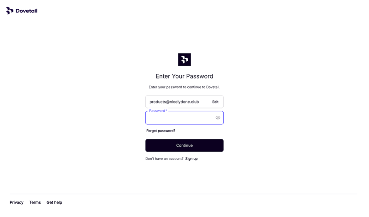This screenshot has height=217, width=369.
Task: Open the Get help footer link
Action: pos(54,202)
